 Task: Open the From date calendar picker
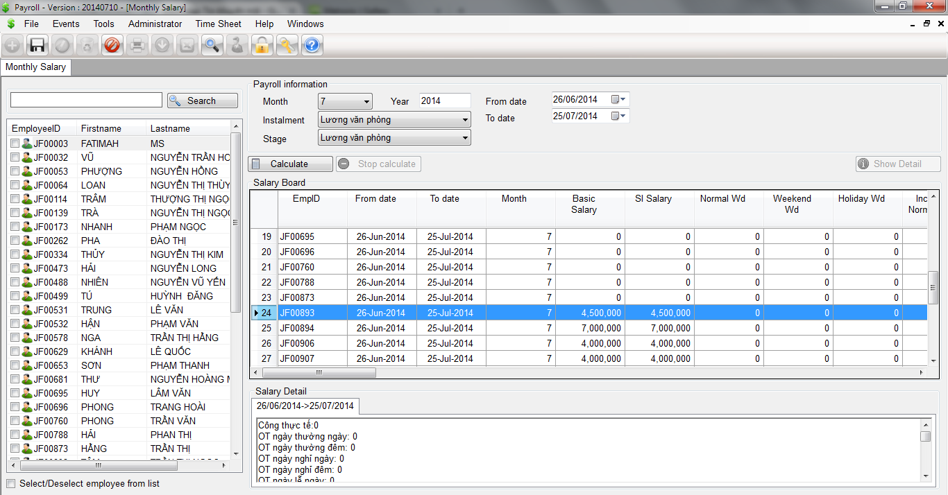click(618, 99)
